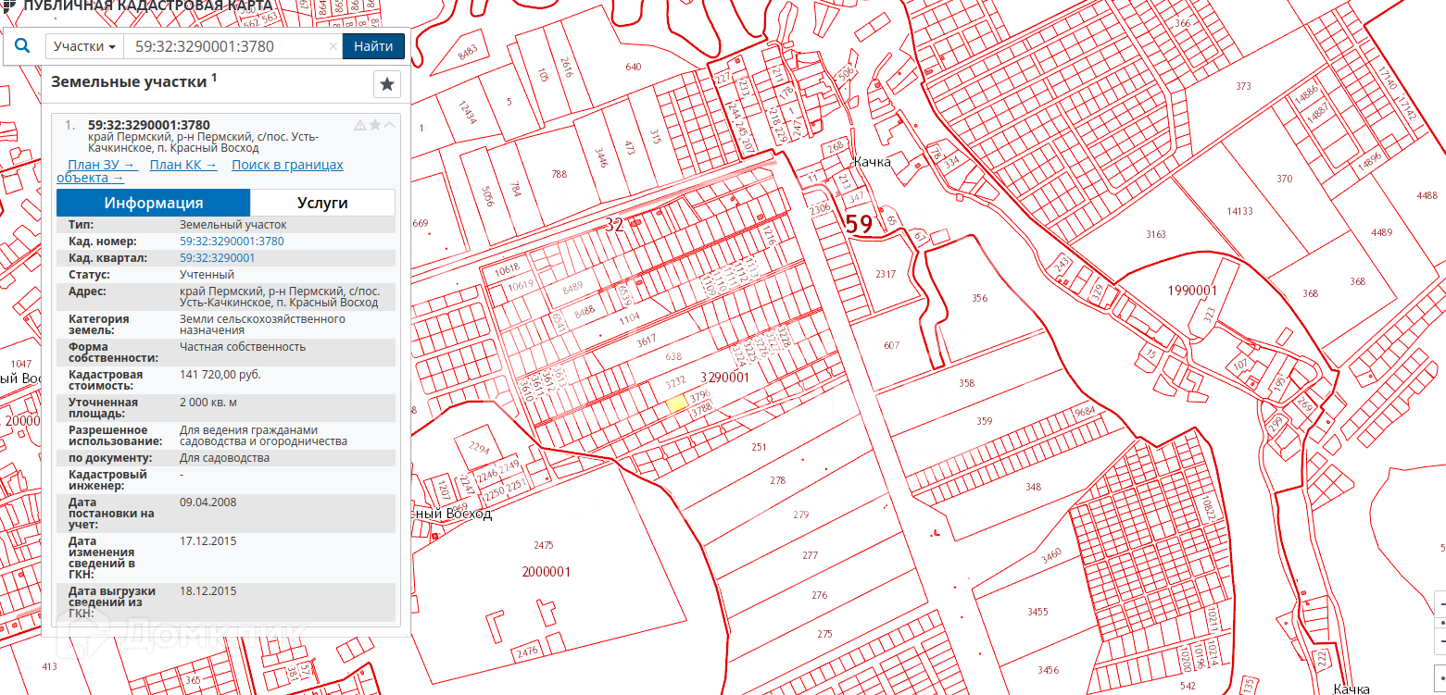The height and width of the screenshot is (695, 1446).
Task: Select map parcel 788
Action: click(x=559, y=174)
